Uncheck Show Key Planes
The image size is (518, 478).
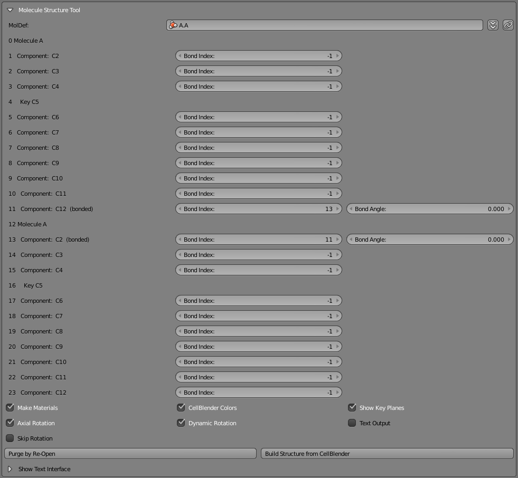[x=352, y=408]
